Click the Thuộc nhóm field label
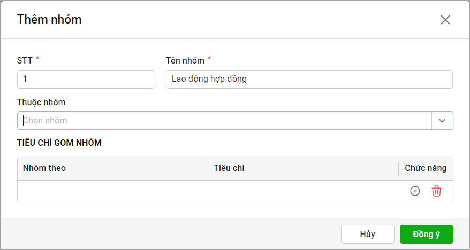470x250 pixels. pyautogui.click(x=41, y=102)
